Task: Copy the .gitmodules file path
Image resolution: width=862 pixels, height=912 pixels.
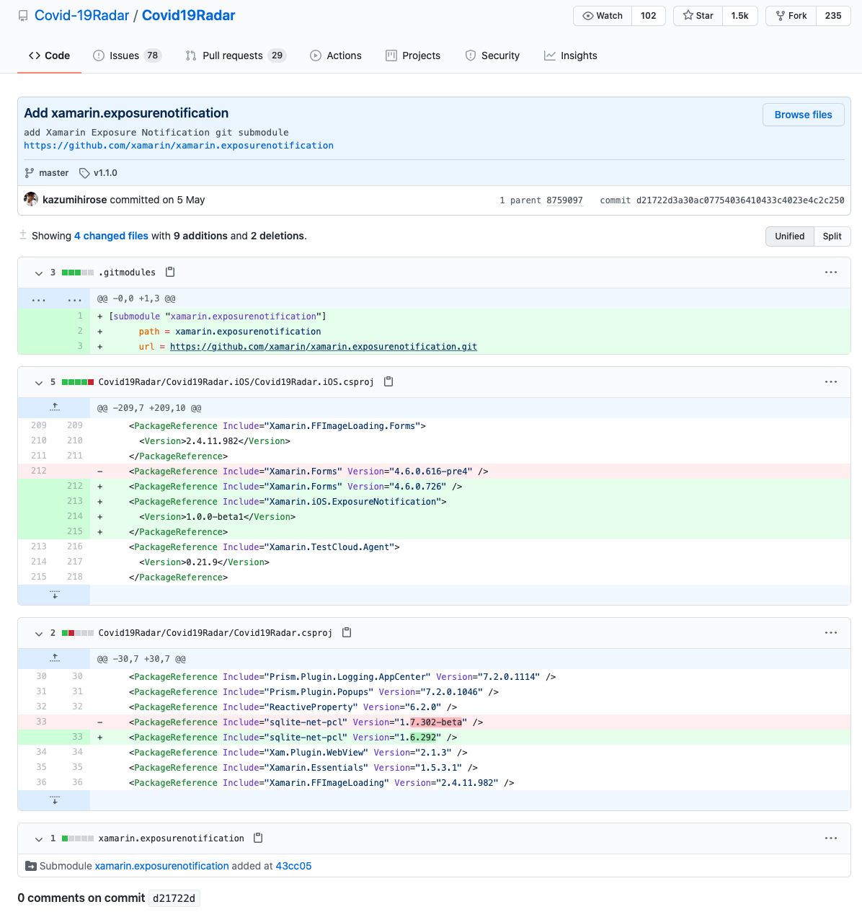Action: coord(170,272)
